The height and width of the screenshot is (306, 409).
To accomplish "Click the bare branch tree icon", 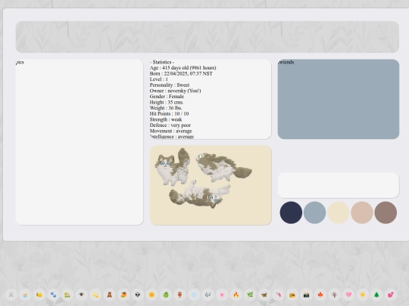I will point(335,295).
